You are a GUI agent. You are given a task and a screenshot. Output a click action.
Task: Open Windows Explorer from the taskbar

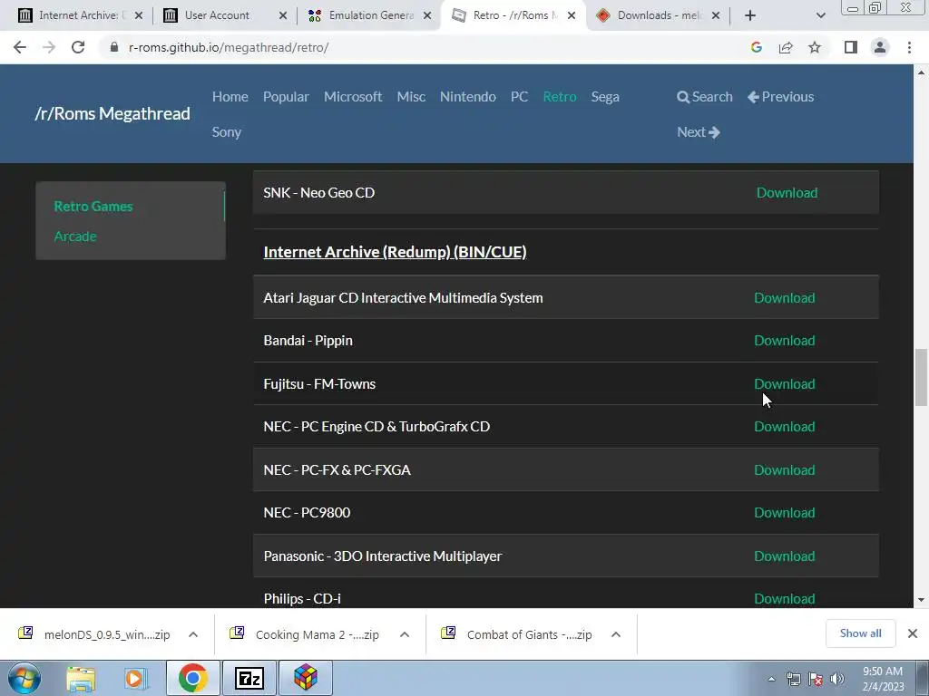click(x=81, y=678)
